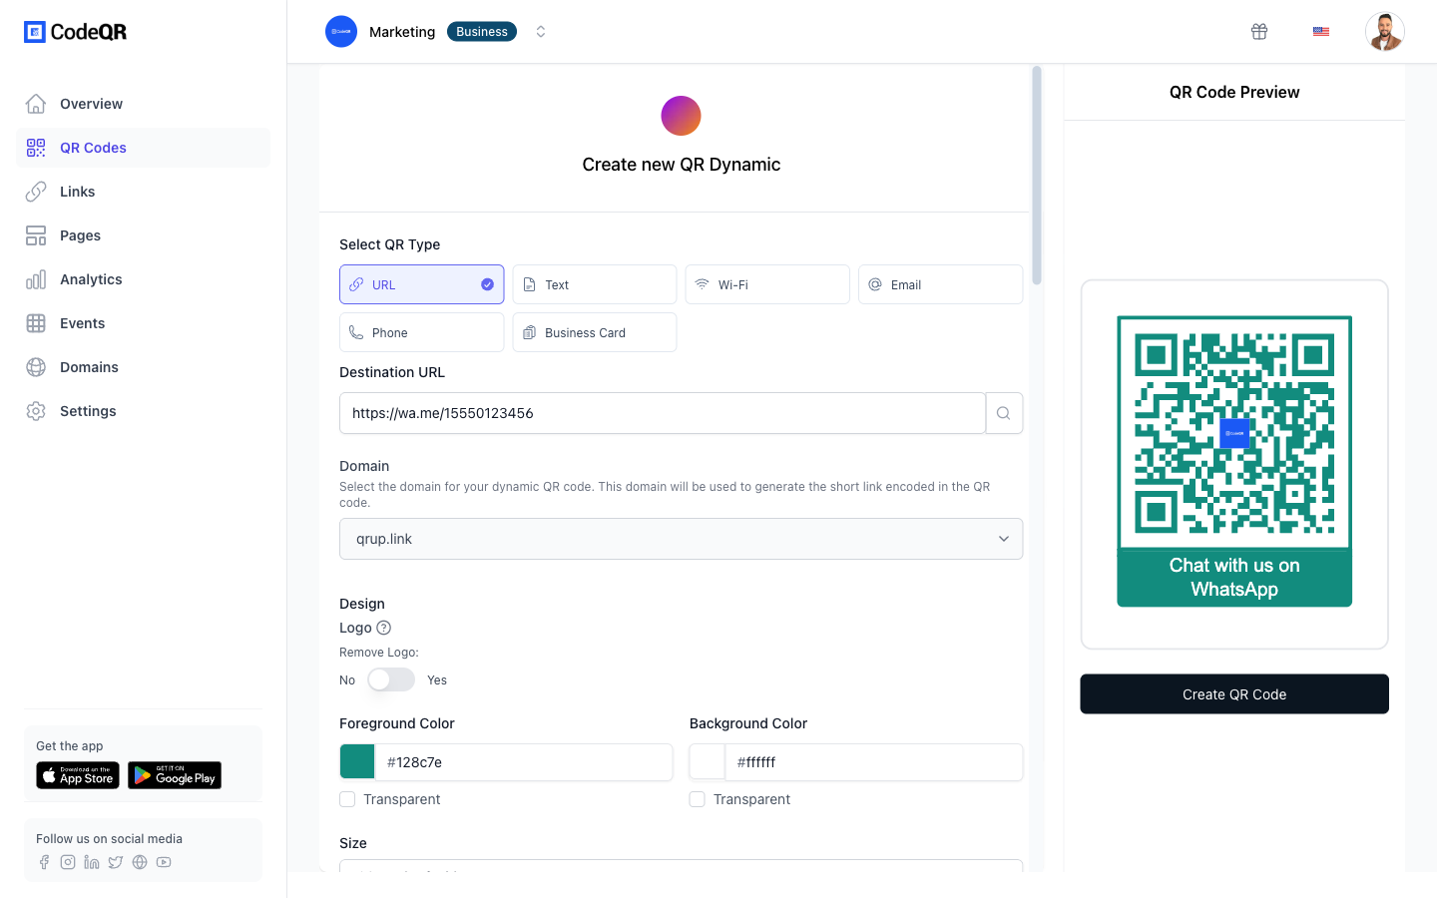Viewport: 1437px width, 898px height.
Task: Click the white background color swatch
Action: [x=708, y=762]
